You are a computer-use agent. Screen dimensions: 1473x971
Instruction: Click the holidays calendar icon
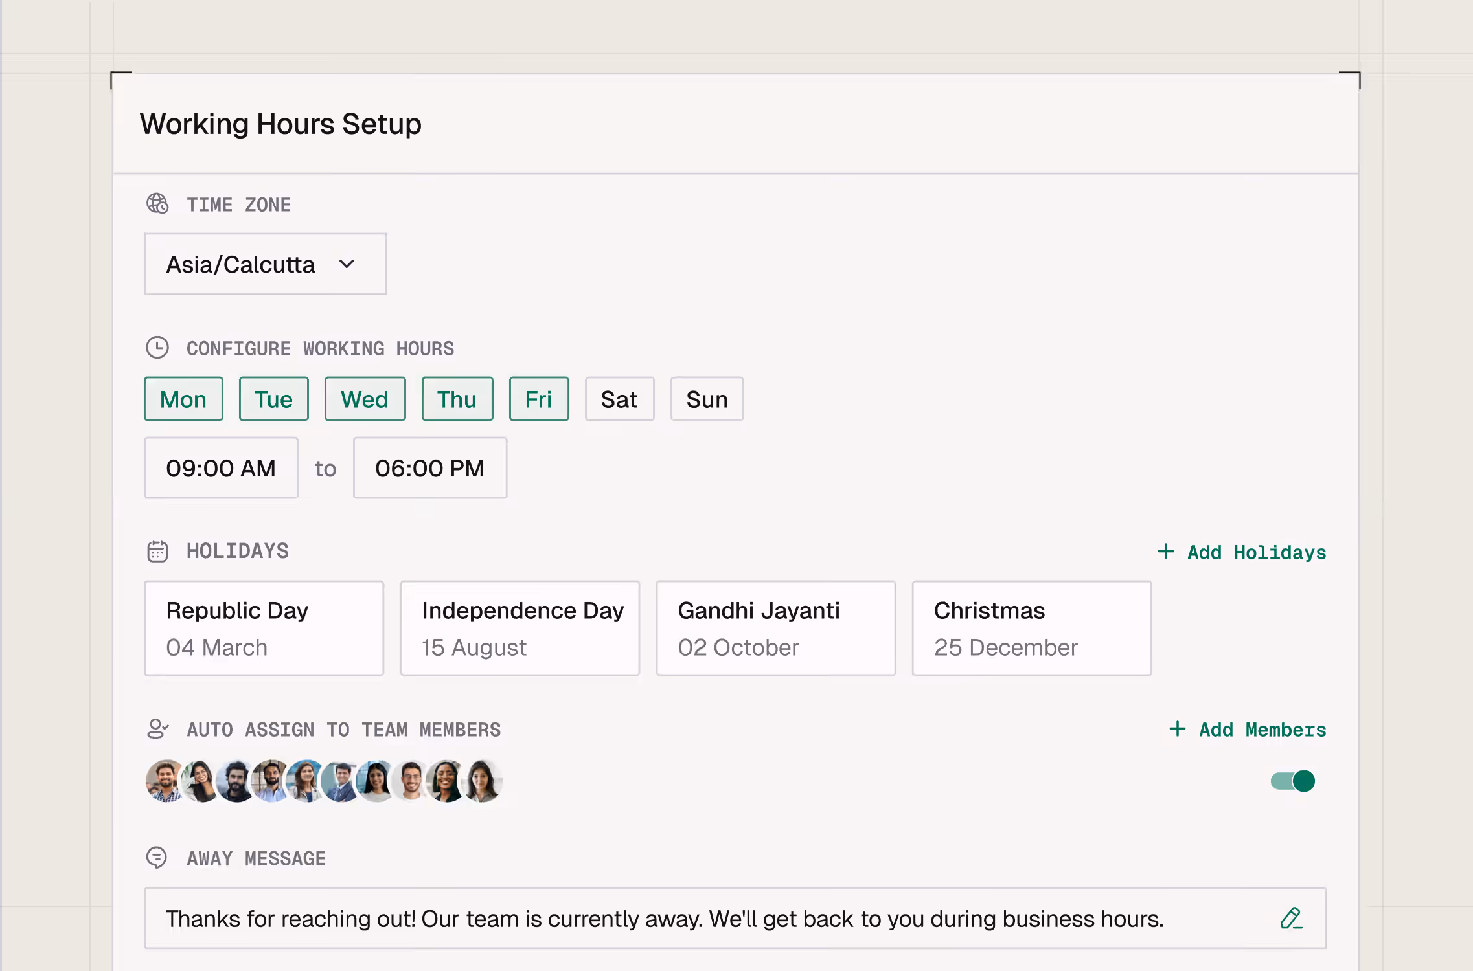pyautogui.click(x=157, y=551)
